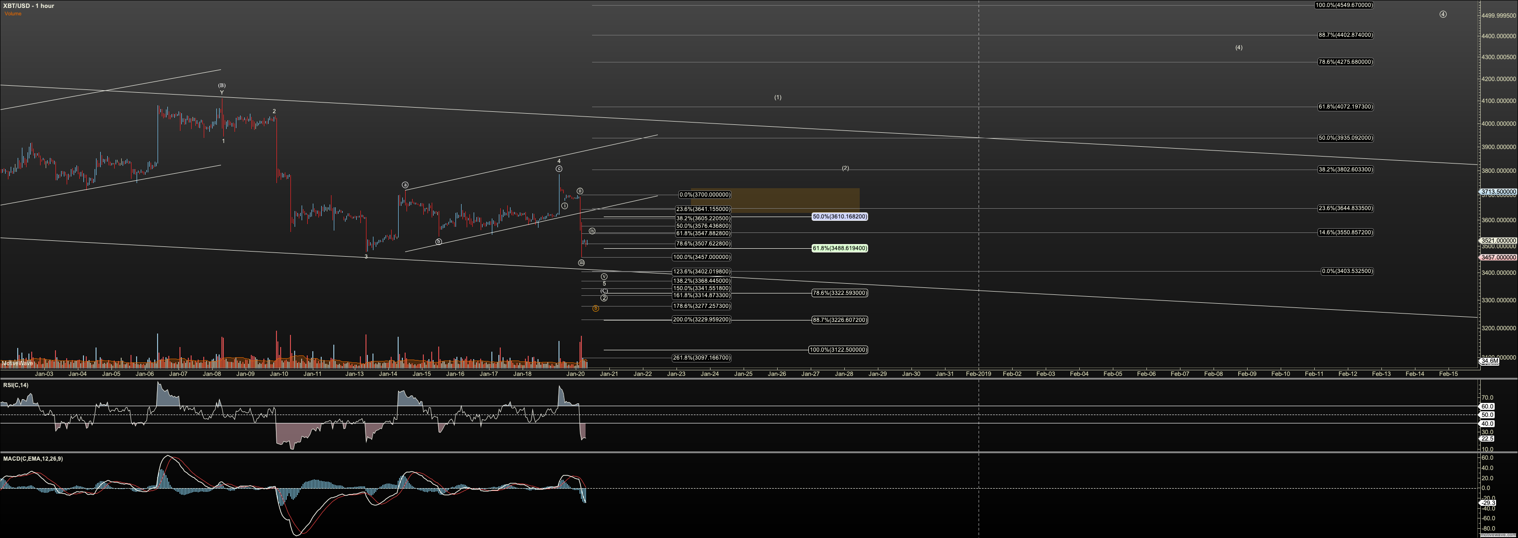The width and height of the screenshot is (1518, 538).
Task: Click the RSI 60.0 level tag
Action: click(x=1487, y=407)
